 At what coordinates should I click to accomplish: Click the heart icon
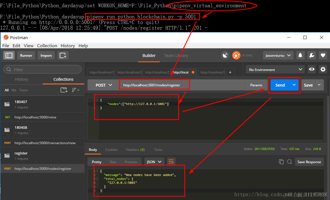click(323, 56)
